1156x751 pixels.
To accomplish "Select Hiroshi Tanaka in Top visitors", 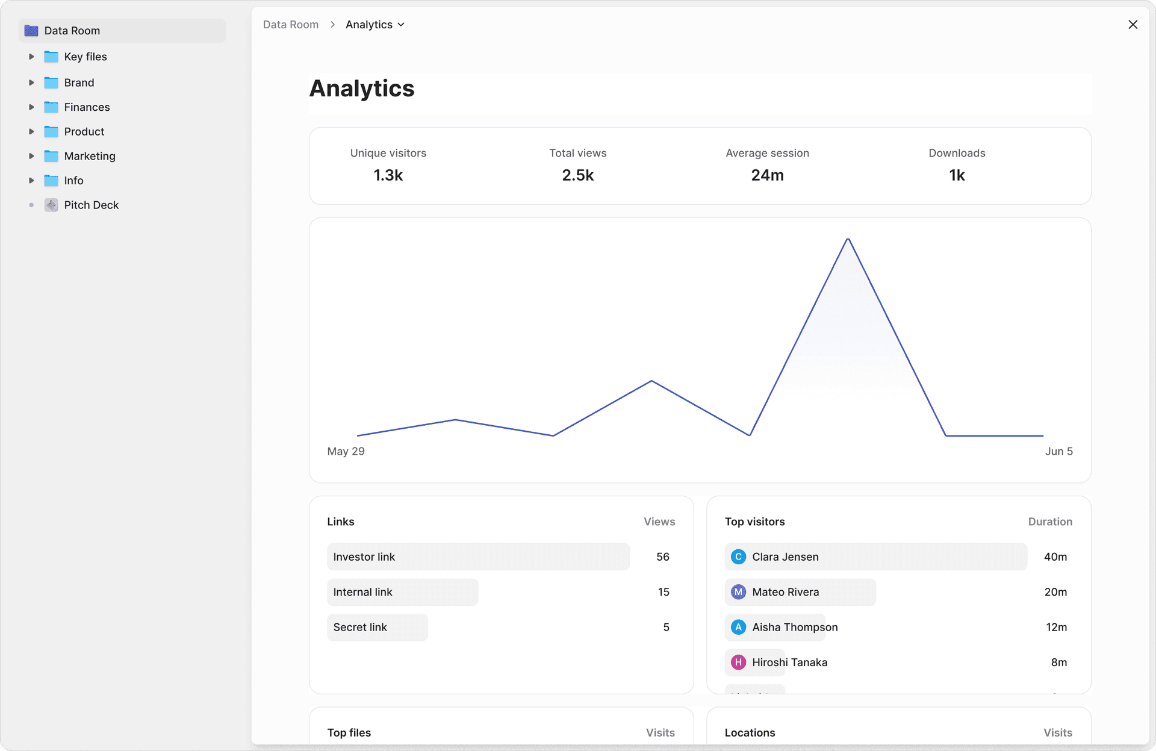I will [x=789, y=662].
